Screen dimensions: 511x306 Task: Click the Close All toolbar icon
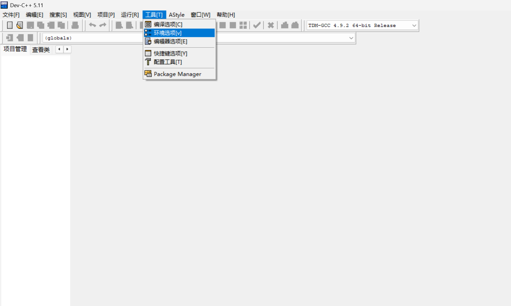click(61, 25)
